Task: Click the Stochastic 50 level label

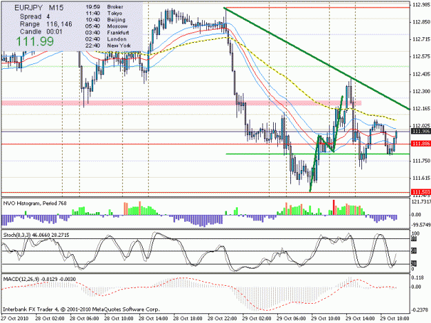Action: 414,251
